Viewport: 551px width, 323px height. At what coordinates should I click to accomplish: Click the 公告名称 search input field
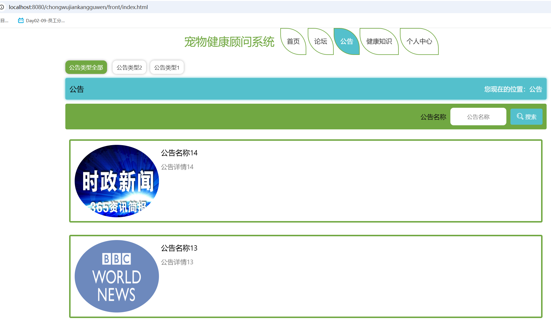[x=478, y=117]
